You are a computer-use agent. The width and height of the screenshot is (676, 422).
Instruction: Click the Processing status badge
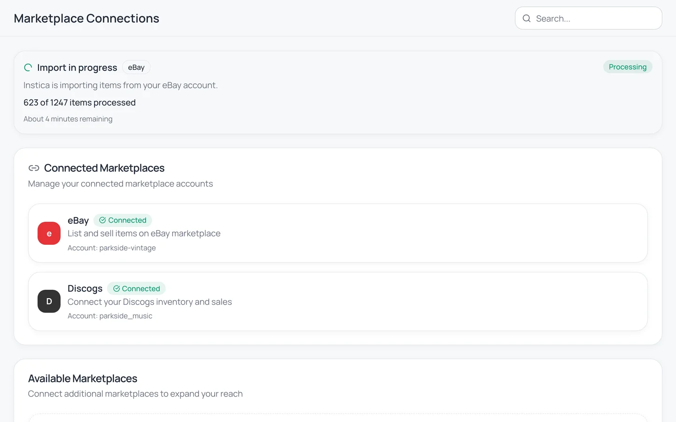[628, 67]
